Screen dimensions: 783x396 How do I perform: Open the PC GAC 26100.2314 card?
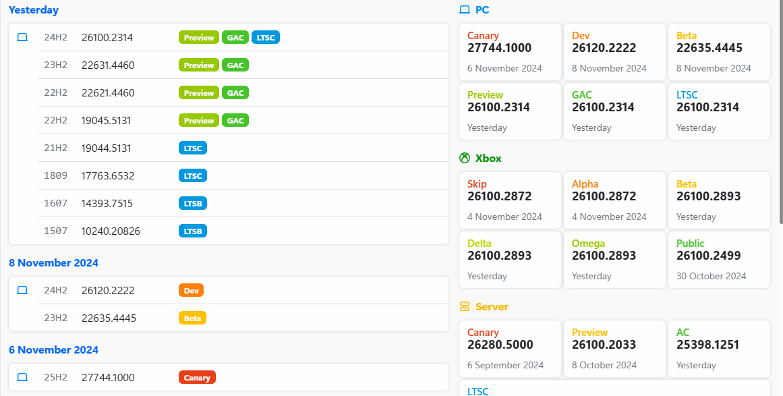click(x=614, y=111)
